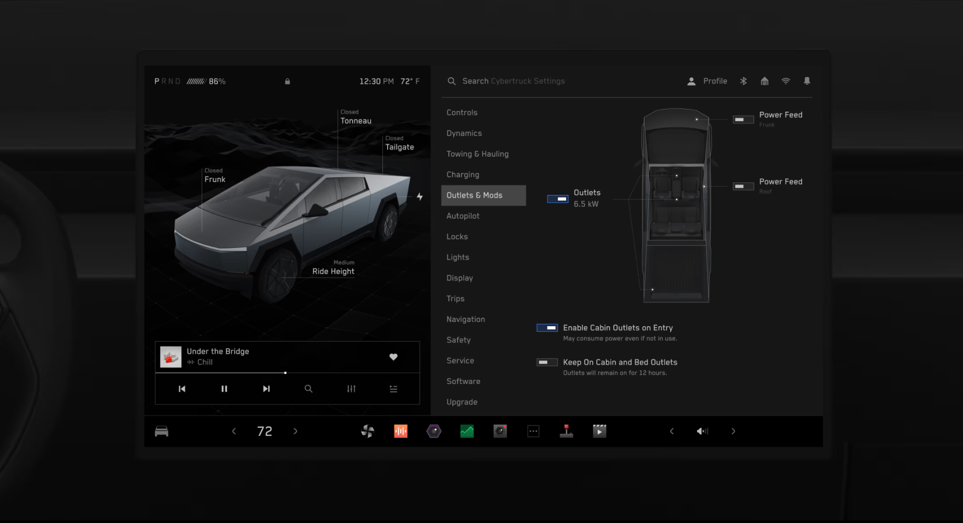Disable Enable Cabin Outlets on Entry

pos(547,328)
